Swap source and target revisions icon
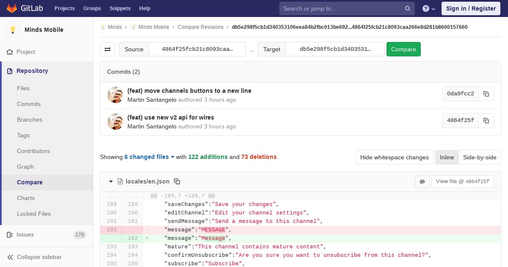 click(108, 49)
